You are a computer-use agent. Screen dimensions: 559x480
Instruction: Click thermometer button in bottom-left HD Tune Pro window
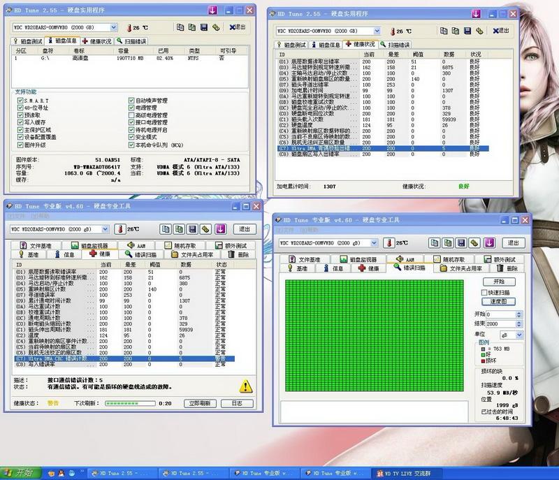[120, 228]
